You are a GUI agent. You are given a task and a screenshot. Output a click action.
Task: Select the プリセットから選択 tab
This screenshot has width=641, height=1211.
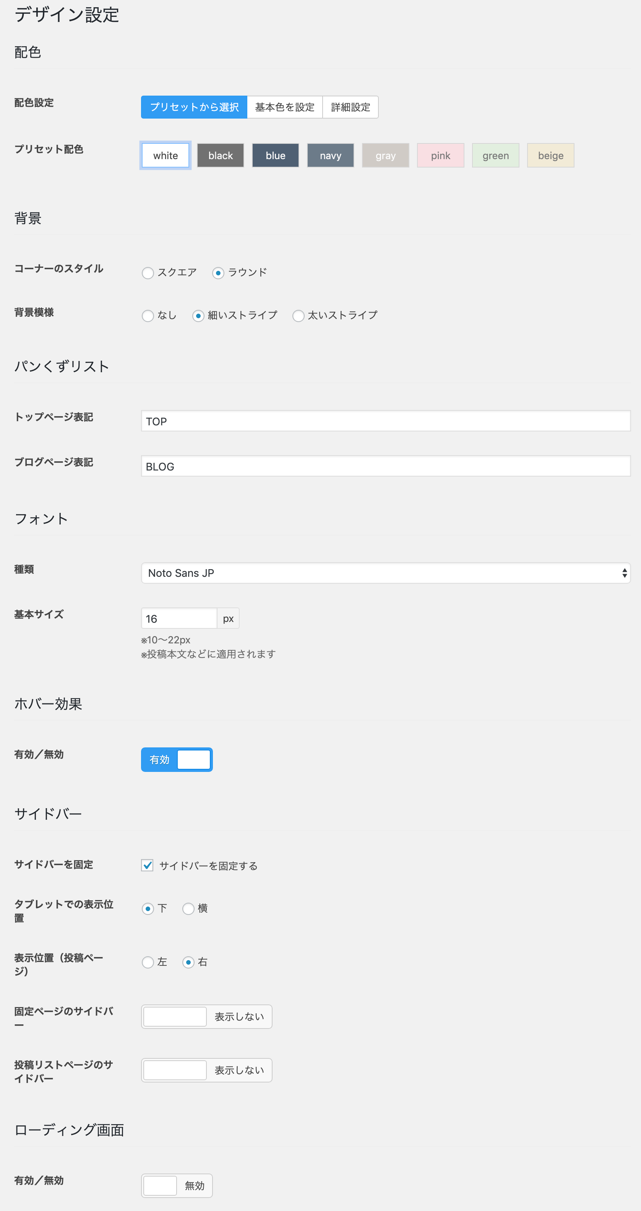pyautogui.click(x=194, y=107)
